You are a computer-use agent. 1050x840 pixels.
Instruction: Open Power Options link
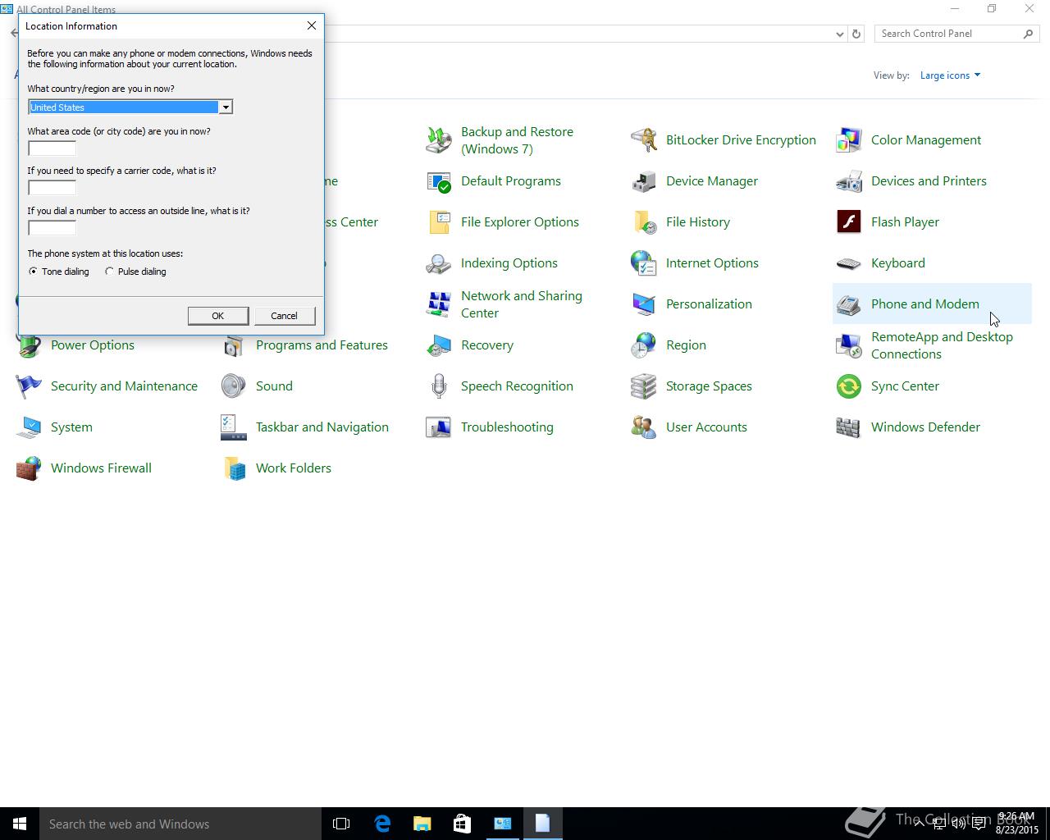[x=93, y=345]
